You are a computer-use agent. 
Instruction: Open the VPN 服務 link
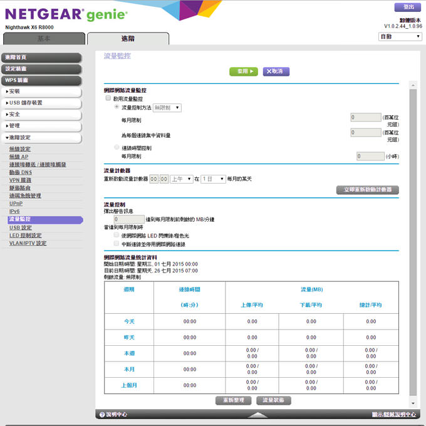point(21,180)
